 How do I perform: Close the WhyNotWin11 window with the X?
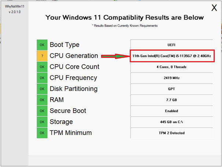tap(214, 8)
